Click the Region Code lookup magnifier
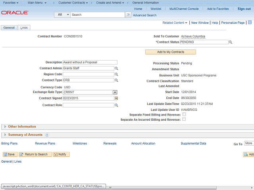The width and height of the screenshot is (254, 190). click(x=116, y=74)
